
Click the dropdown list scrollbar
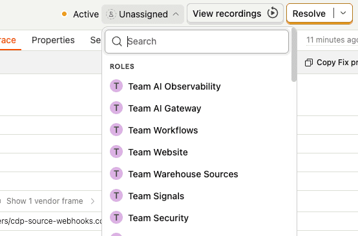point(294,55)
